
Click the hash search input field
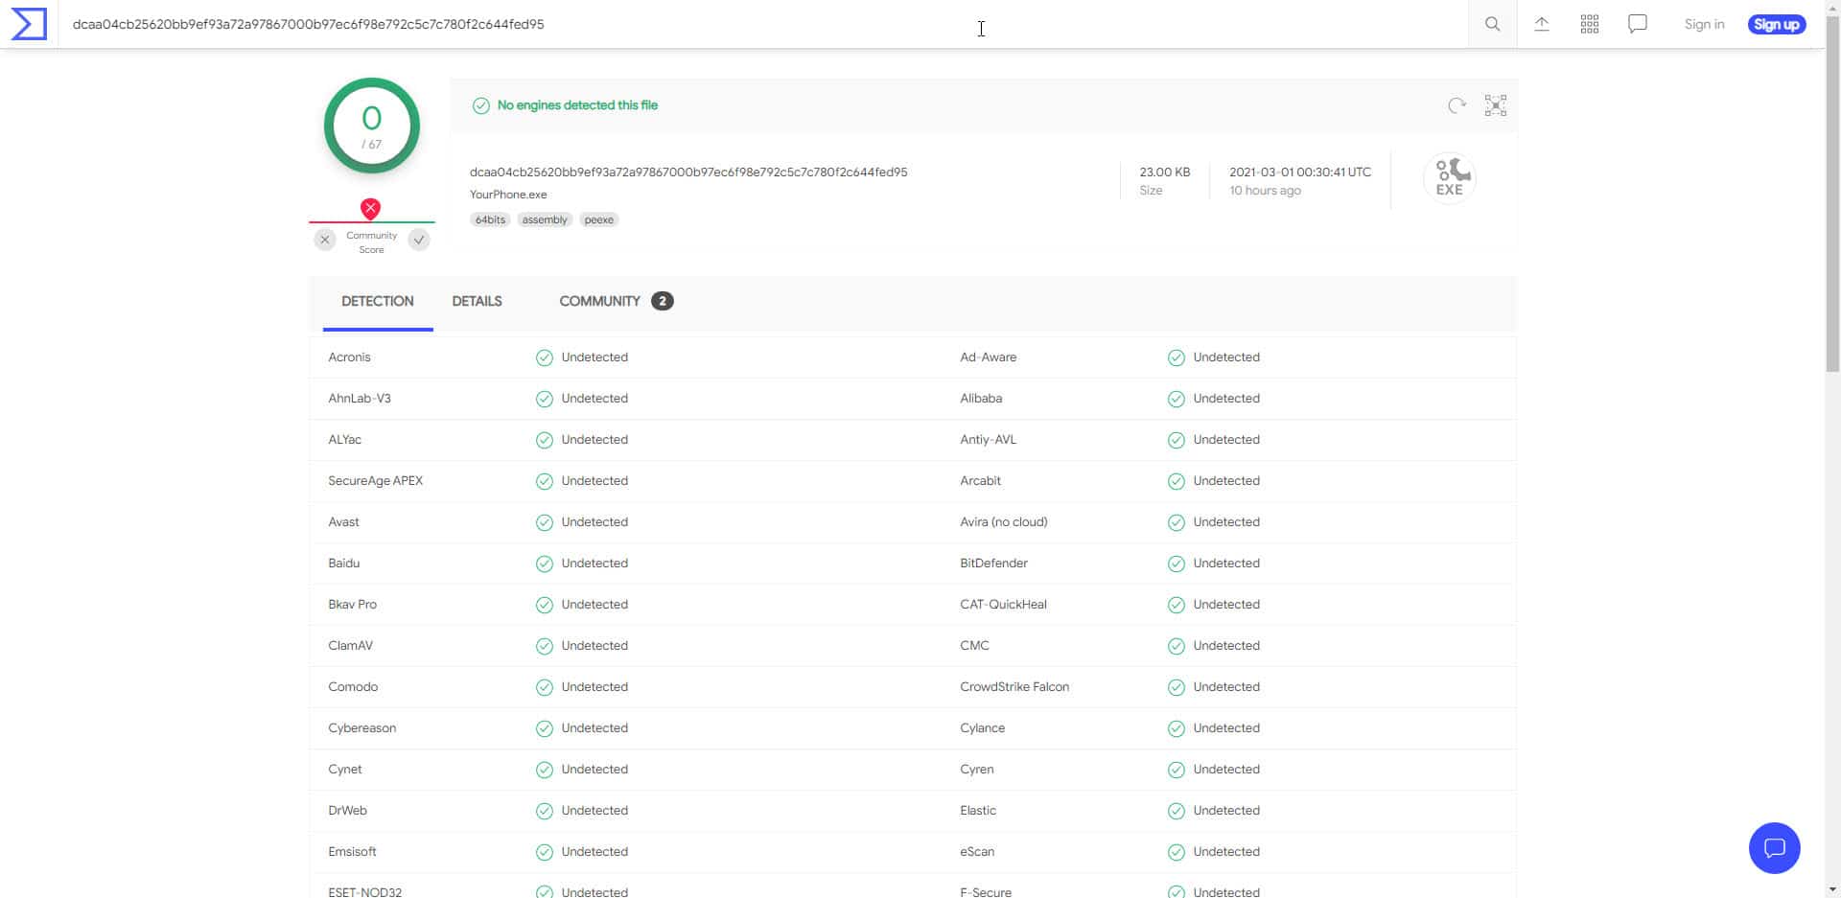(x=762, y=24)
